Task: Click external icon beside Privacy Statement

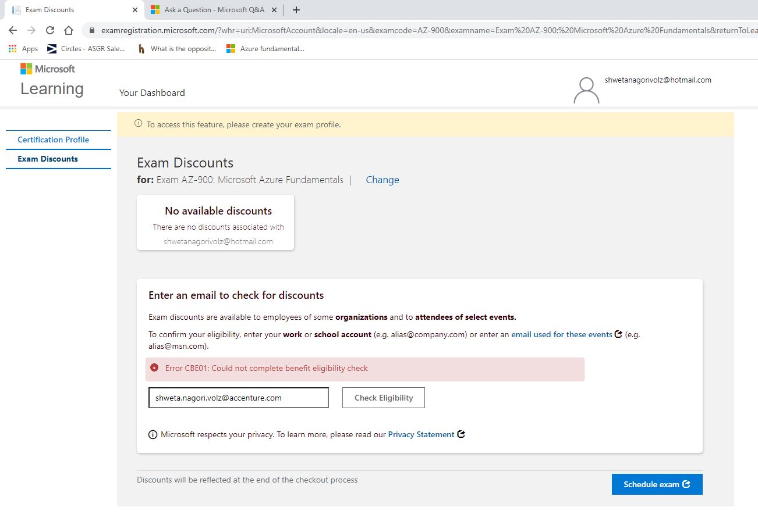Action: coord(461,434)
